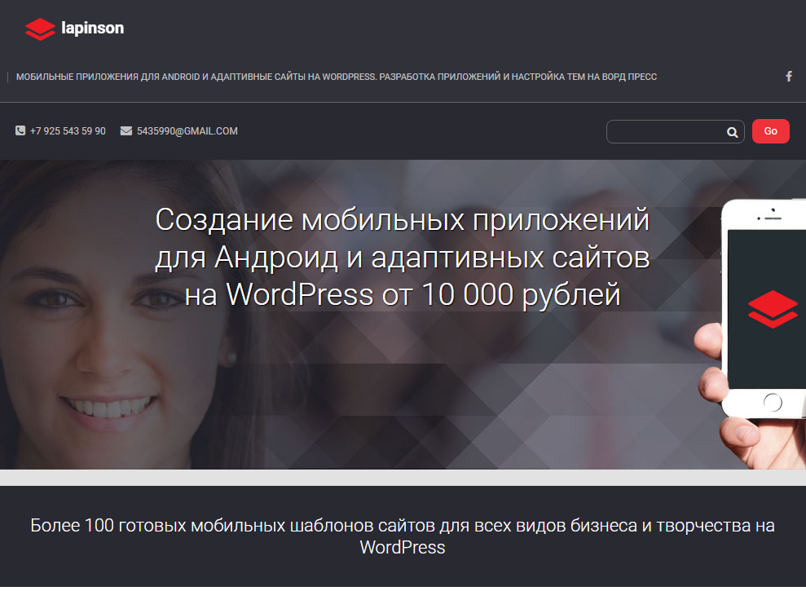Click the hero heading about creating mobile apps
Image resolution: width=806 pixels, height=591 pixels.
coord(403,257)
